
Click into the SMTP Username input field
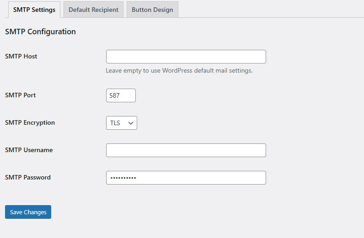(186, 150)
